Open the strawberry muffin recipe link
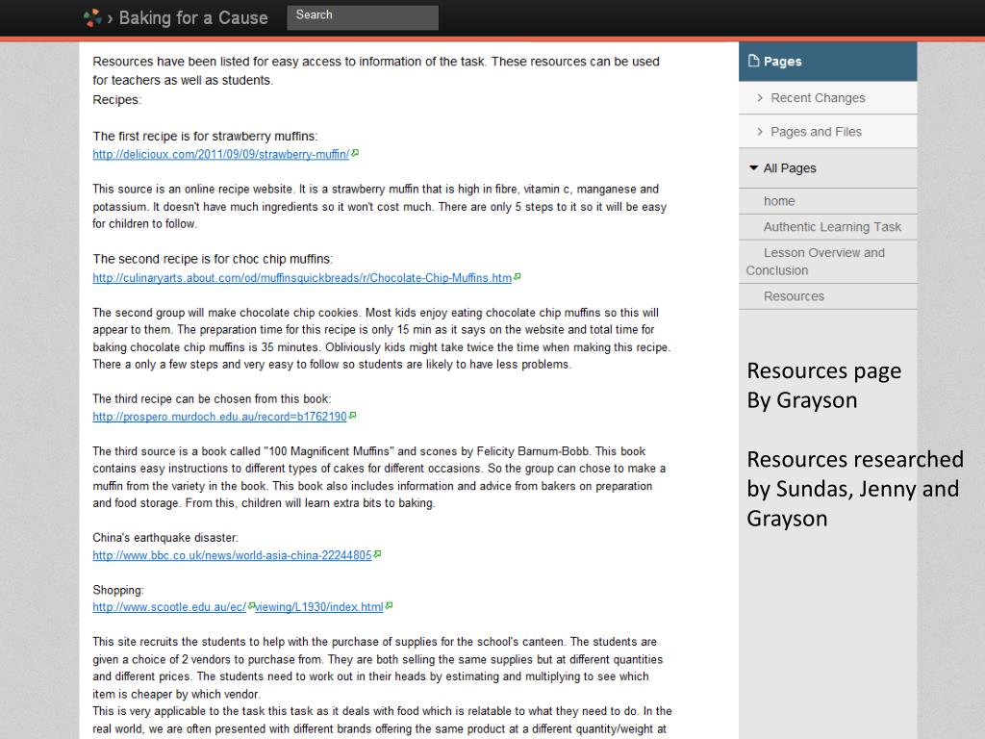Viewport: 985px width, 739px height. (220, 155)
